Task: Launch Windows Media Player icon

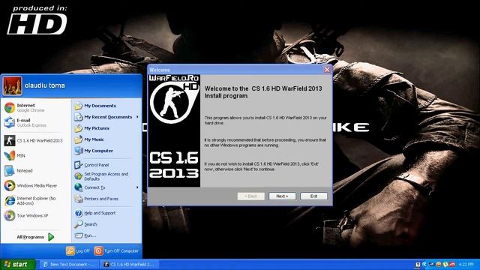Action: pos(10,185)
